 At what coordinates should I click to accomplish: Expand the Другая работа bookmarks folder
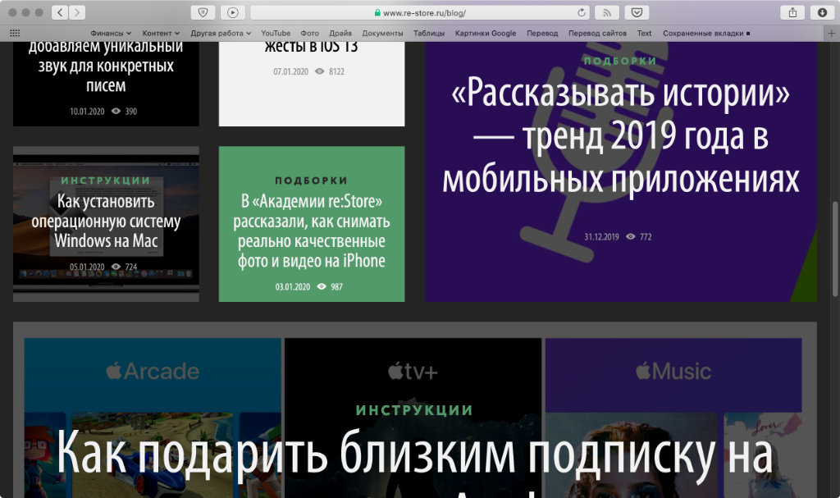[221, 34]
